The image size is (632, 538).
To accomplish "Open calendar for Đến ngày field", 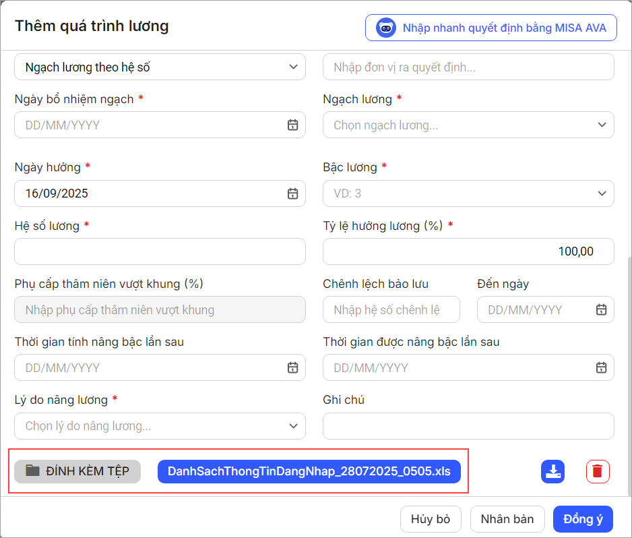I will coord(601,309).
